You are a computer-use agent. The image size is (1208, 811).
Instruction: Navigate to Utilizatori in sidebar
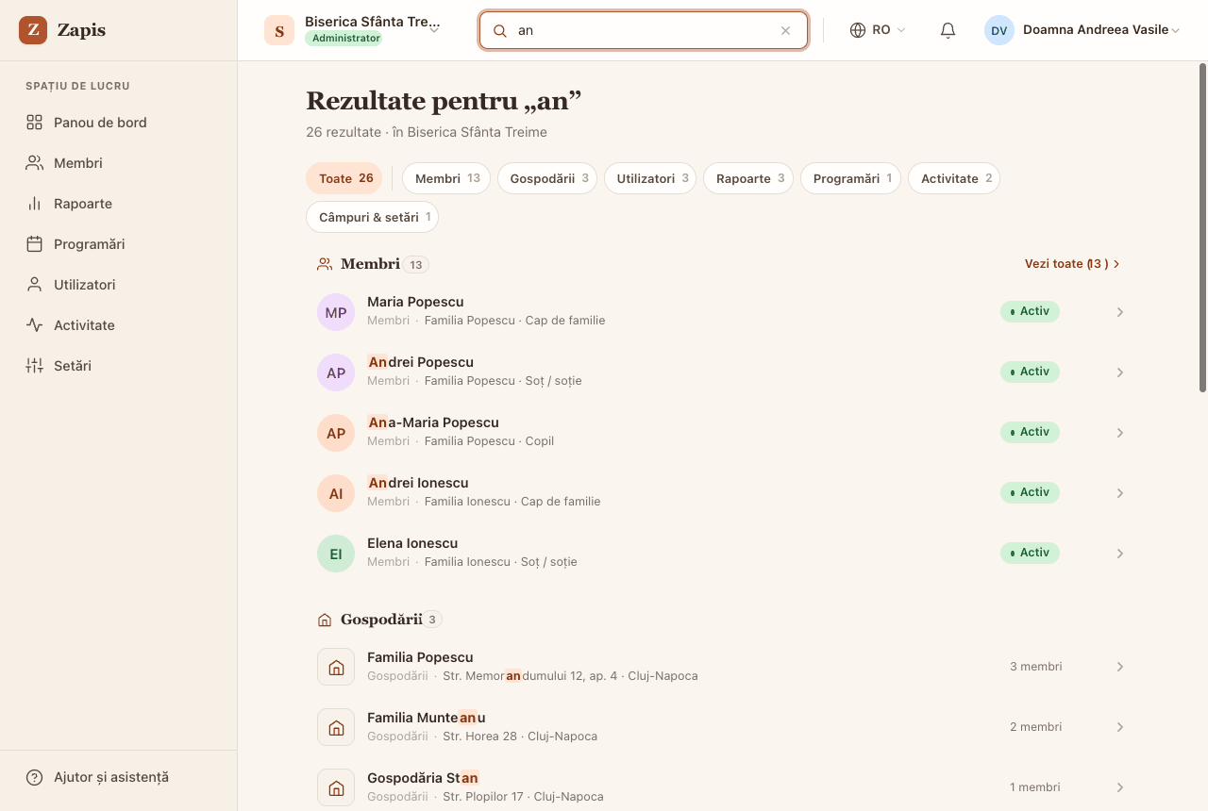point(118,285)
